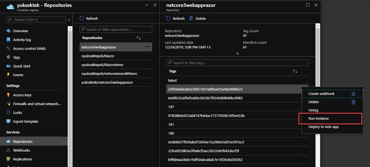Open more options for yuksektek/netcore3webapprazor

click(x=147, y=82)
